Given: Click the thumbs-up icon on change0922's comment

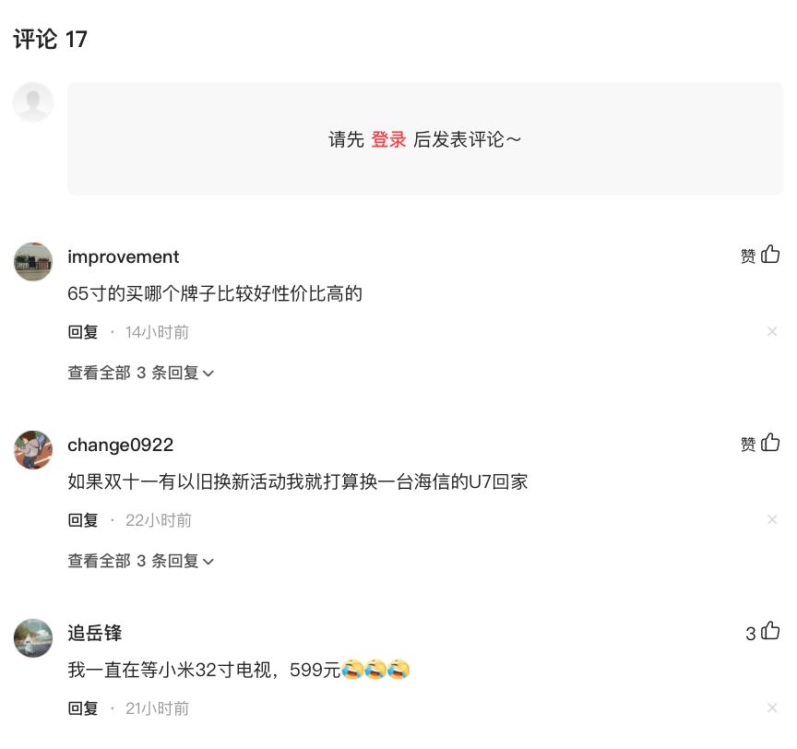Looking at the screenshot, I should [771, 443].
